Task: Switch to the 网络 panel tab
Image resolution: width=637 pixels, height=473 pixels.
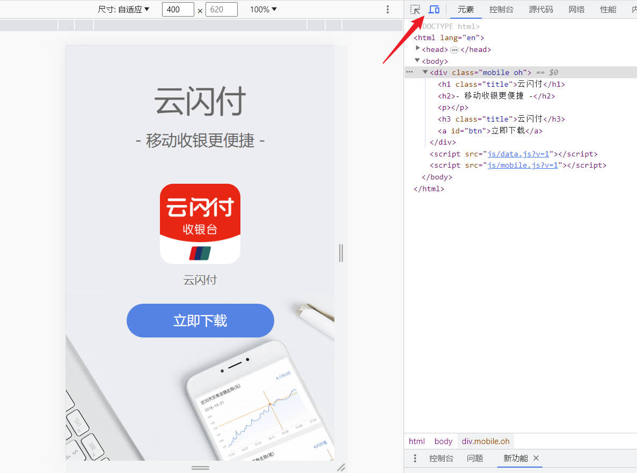Action: (576, 9)
